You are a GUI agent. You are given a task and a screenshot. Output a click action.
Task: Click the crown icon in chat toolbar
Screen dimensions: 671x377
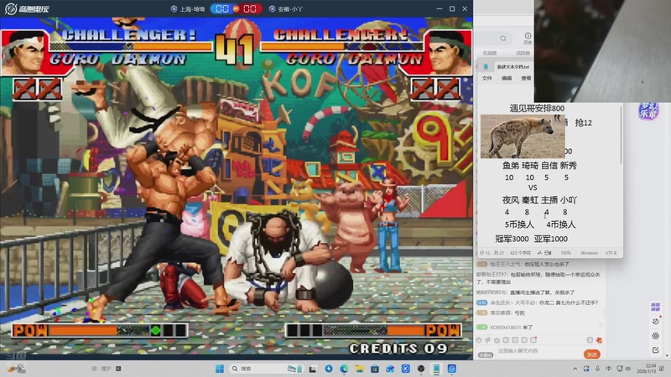coord(497,340)
